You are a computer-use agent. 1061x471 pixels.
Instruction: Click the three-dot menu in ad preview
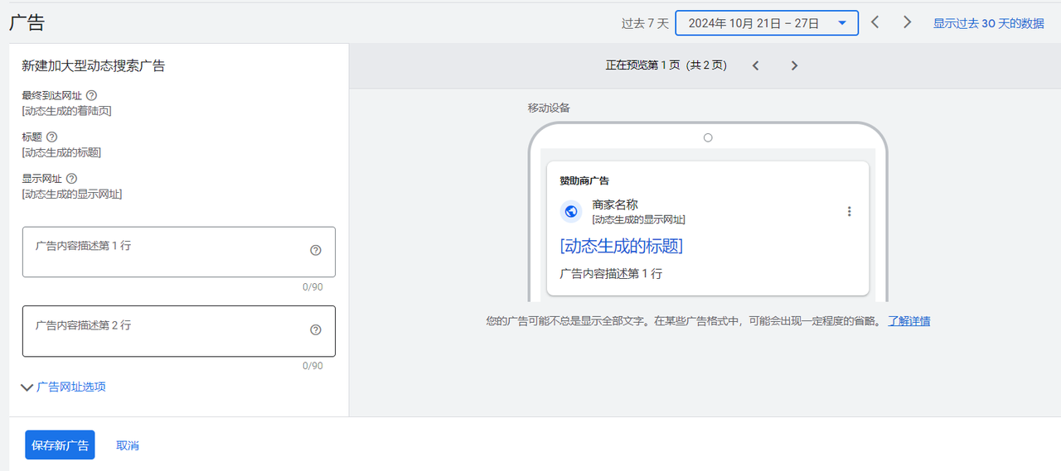click(849, 212)
